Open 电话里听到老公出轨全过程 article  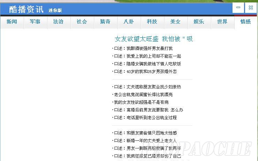pos(145,118)
